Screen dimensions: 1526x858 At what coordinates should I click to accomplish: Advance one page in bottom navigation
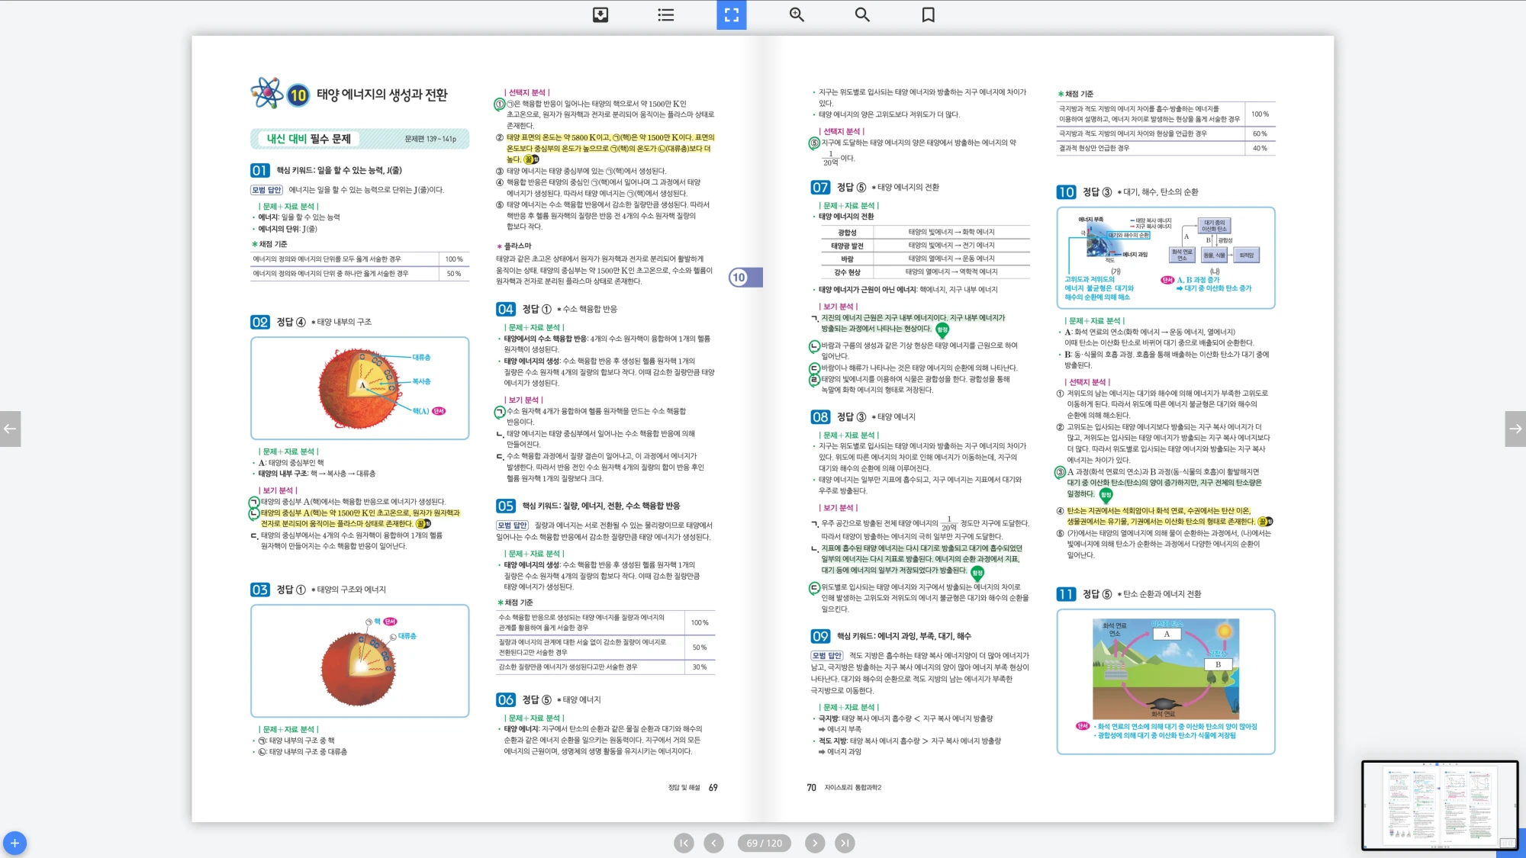[815, 843]
